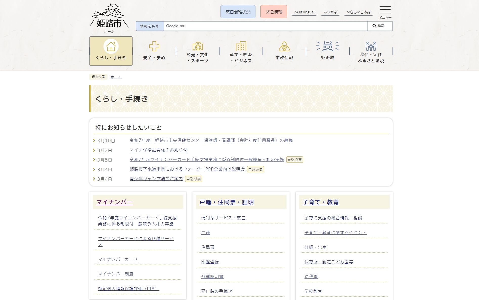Open マイナ保険証関係のお知らせ announcement
Screen dimensions: 479x300
(x=158, y=150)
